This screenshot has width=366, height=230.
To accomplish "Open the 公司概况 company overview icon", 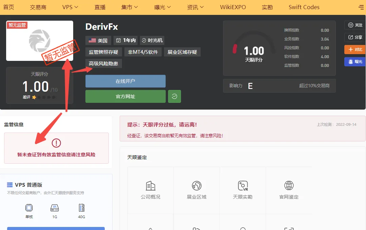I will (x=150, y=186).
